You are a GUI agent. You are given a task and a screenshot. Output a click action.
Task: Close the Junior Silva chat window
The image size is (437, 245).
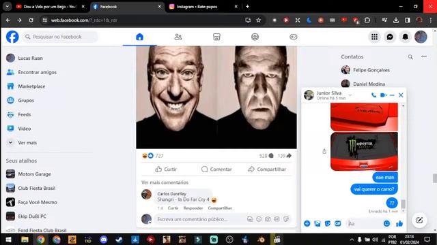pyautogui.click(x=401, y=95)
